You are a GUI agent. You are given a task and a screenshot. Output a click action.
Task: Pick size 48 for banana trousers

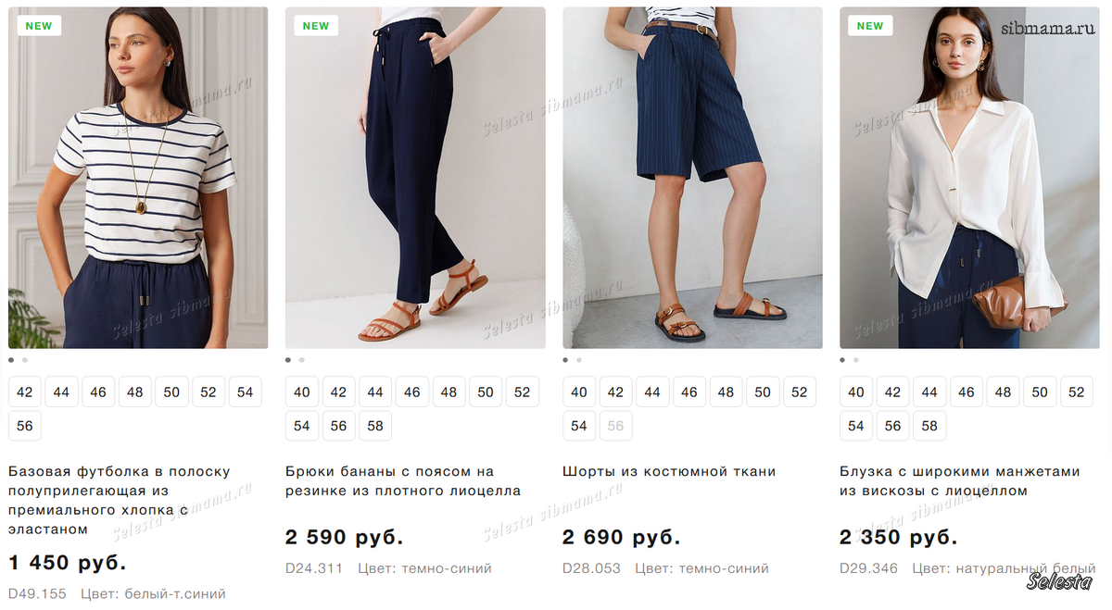449,392
